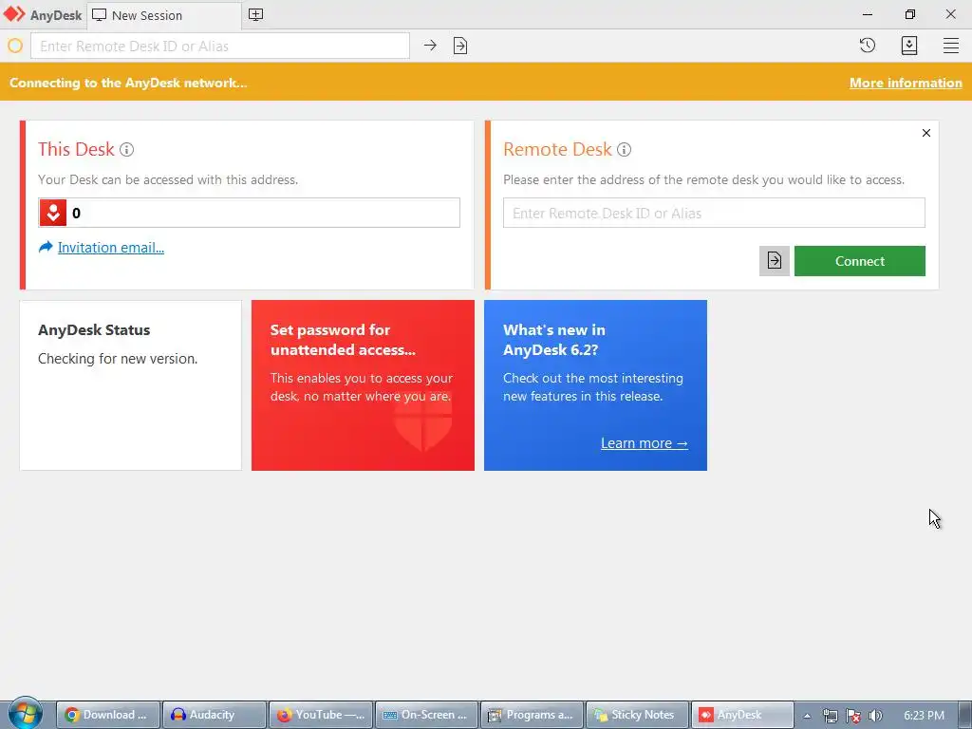Click the Action Center flag tray icon
This screenshot has width=972, height=729.
coord(853,716)
